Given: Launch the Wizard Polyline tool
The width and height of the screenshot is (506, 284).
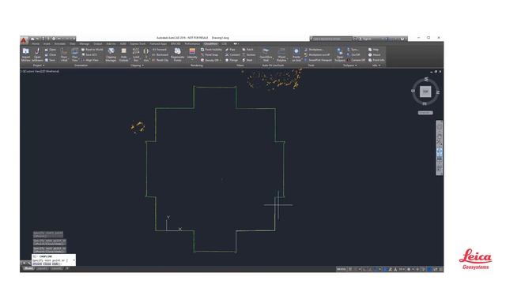Looking at the screenshot, I should pos(281,54).
